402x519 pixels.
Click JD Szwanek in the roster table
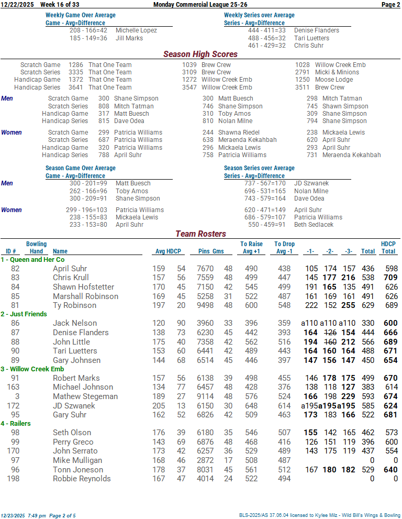pyautogui.click(x=74, y=406)
